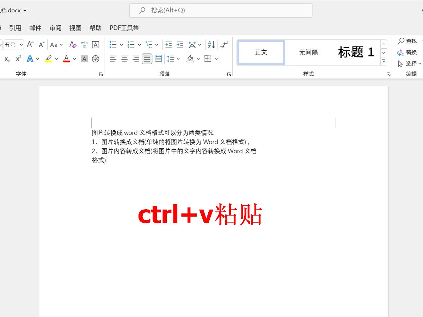Apply bold-style text effects with the blue A icon
This screenshot has width=423, height=317.
coord(30,59)
